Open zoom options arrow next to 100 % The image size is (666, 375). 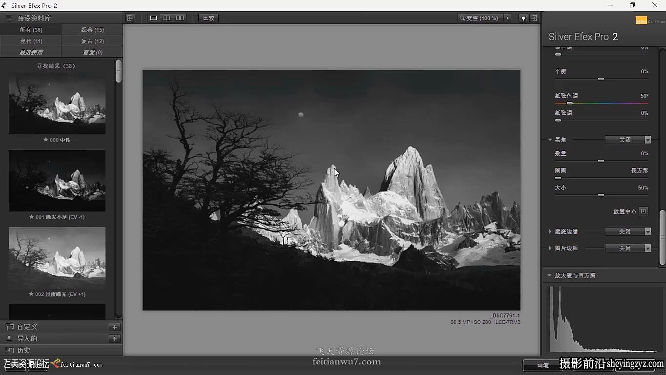[508, 18]
